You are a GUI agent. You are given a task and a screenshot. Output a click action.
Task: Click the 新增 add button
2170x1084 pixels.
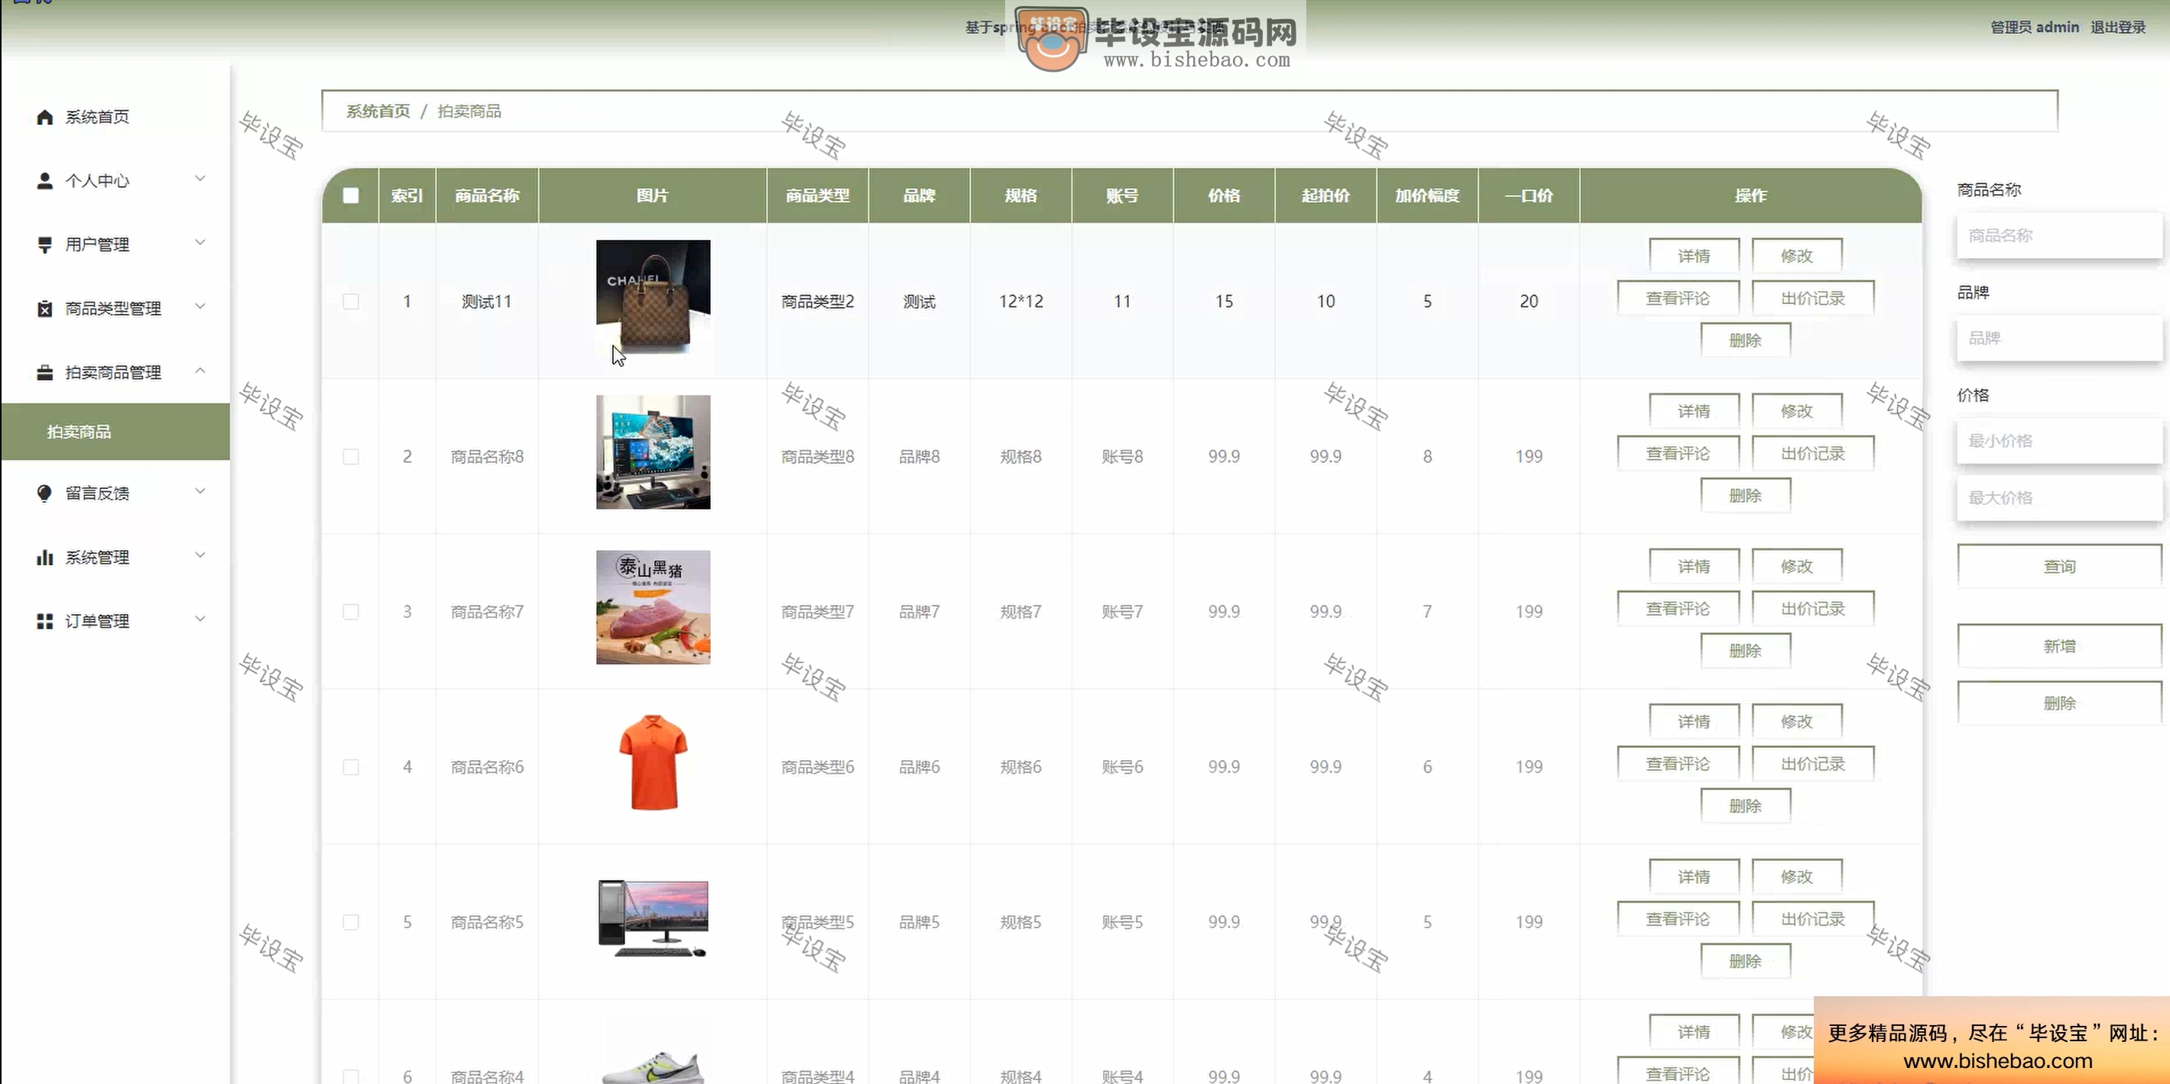[x=2059, y=646]
